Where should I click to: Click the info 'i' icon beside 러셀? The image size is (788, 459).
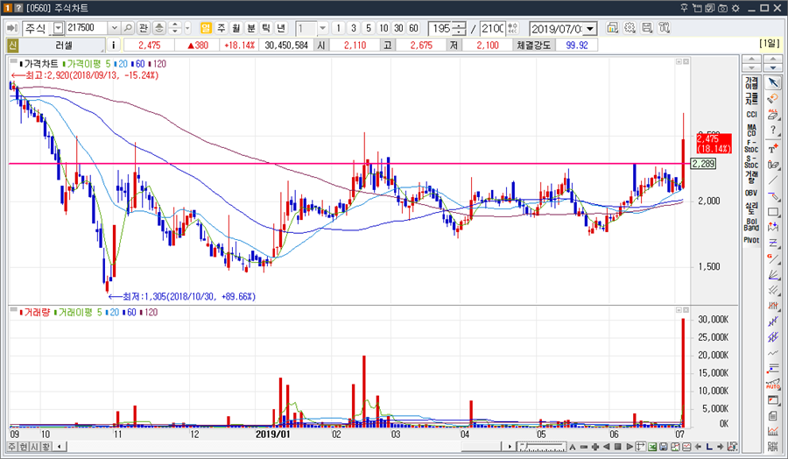click(113, 46)
